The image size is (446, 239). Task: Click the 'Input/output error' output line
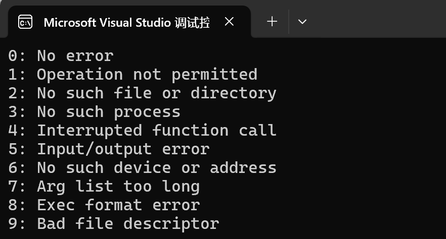tap(109, 149)
